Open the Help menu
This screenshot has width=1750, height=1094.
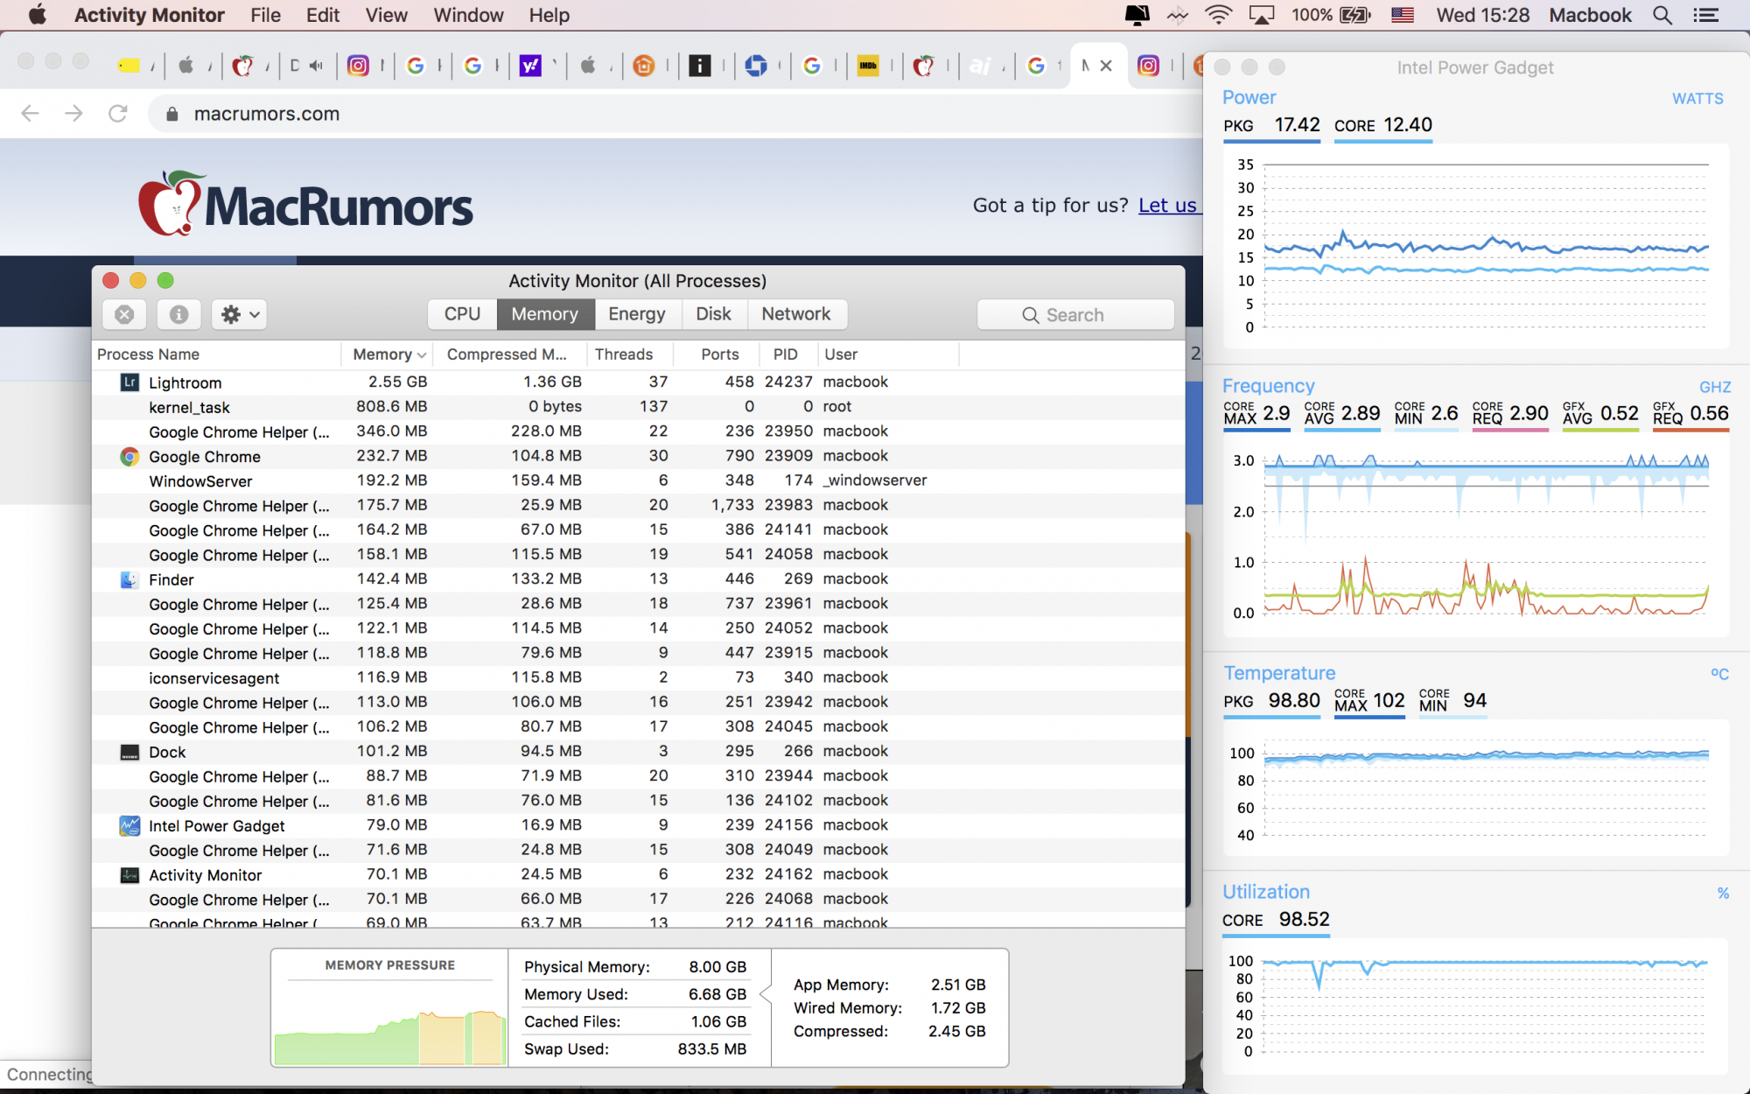(549, 15)
